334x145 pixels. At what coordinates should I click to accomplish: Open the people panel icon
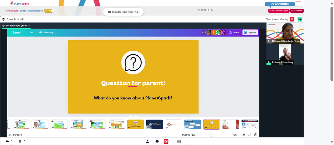tap(147, 141)
